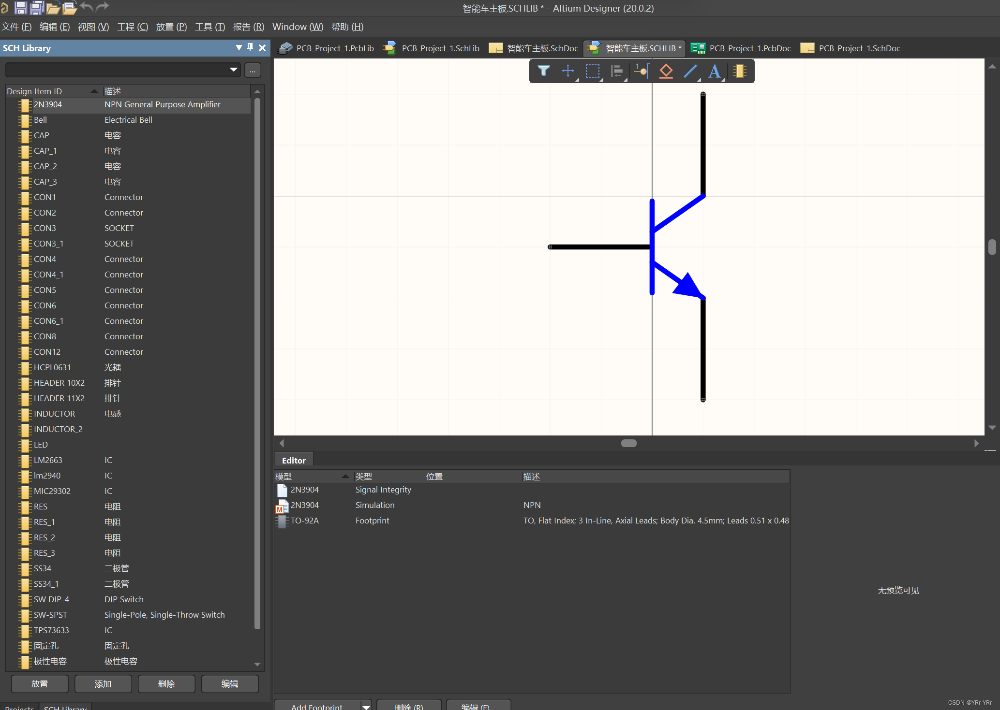Click the filter/funnel icon in toolbar
Viewport: 1000px width, 710px height.
tap(545, 72)
